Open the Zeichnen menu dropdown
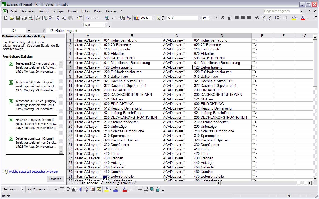This screenshot has width=319, height=199. 10,189
